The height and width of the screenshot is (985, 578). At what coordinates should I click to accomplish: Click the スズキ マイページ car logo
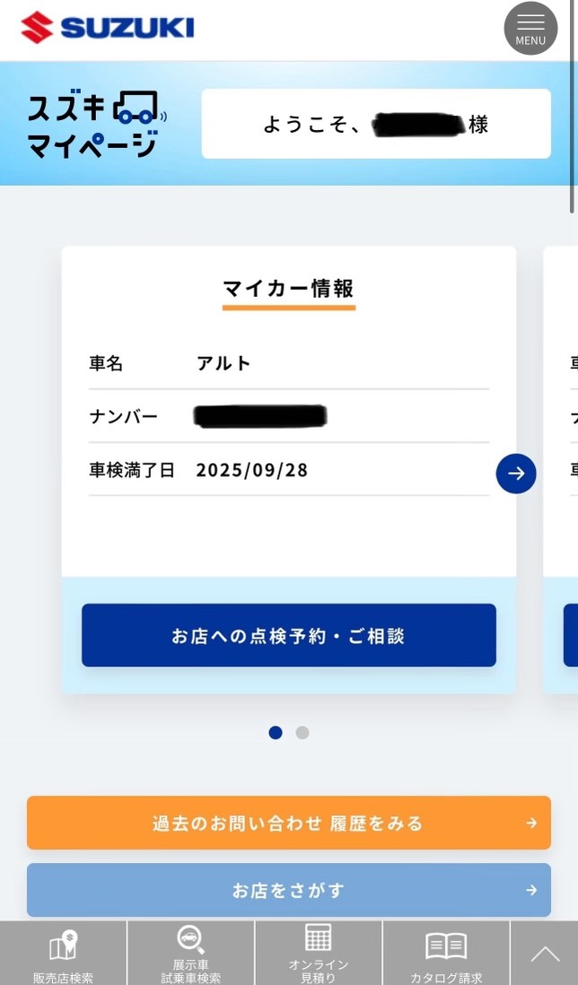click(x=96, y=124)
